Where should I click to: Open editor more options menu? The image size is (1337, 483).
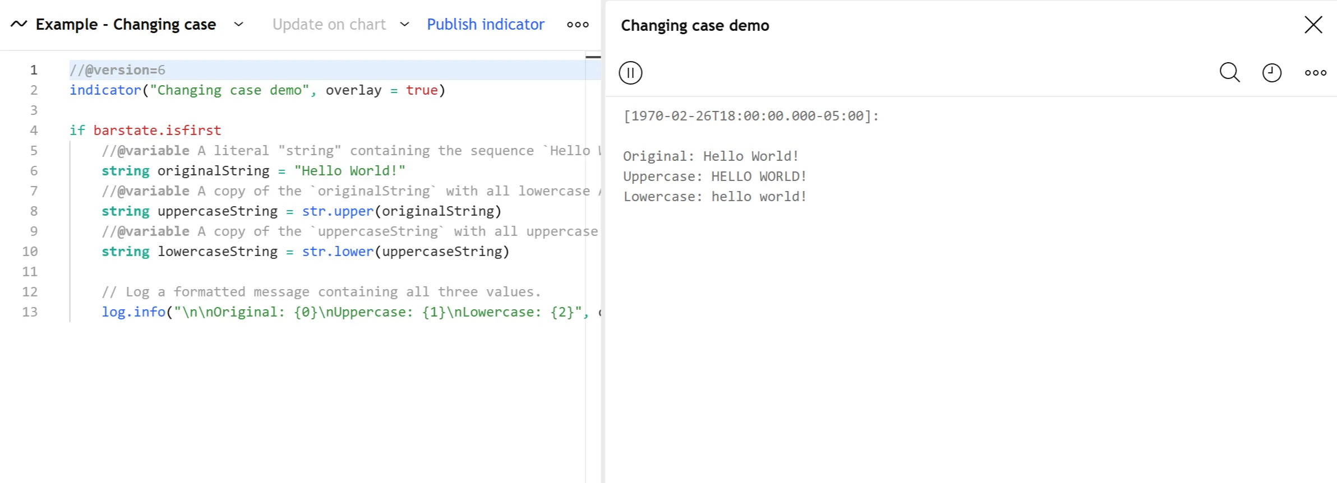(x=578, y=25)
